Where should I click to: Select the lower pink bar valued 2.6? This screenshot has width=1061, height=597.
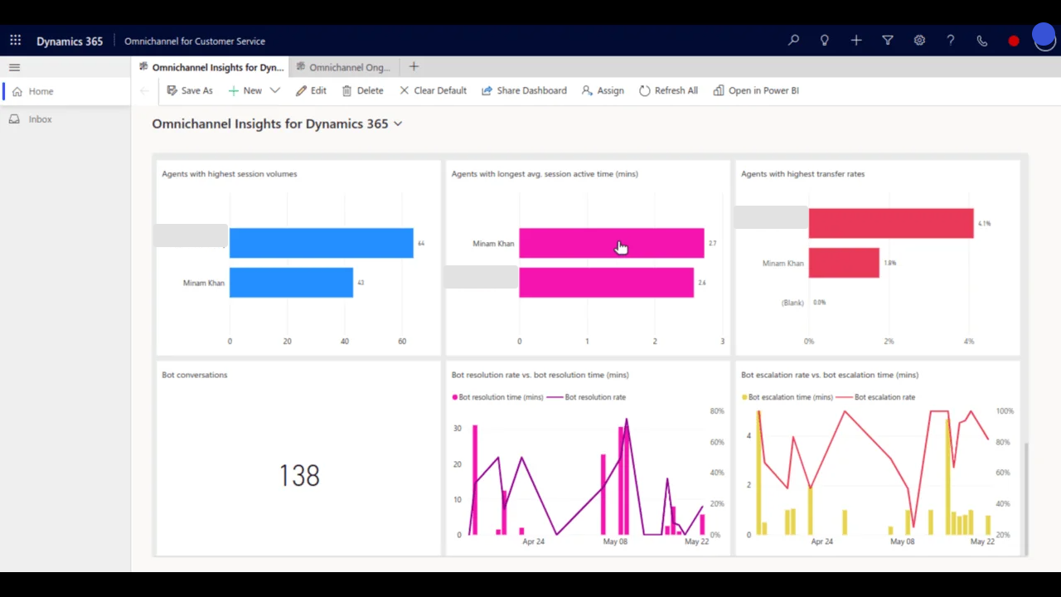[607, 283]
